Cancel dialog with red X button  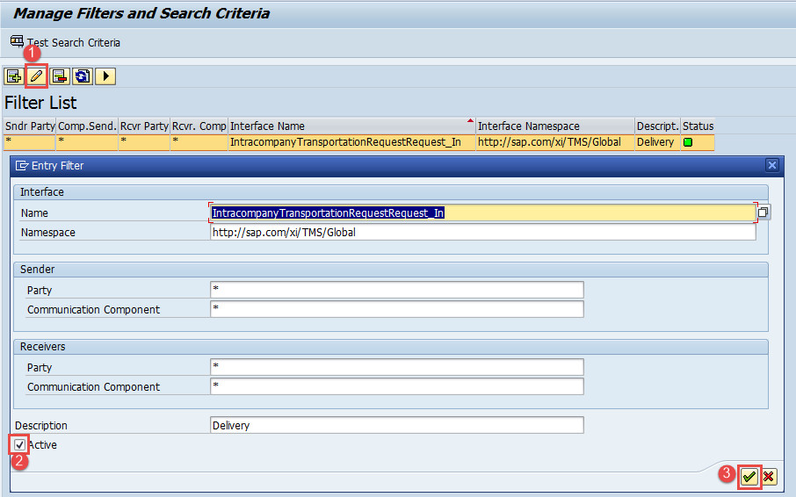pyautogui.click(x=769, y=476)
